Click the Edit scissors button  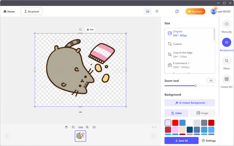(x=90, y=29)
